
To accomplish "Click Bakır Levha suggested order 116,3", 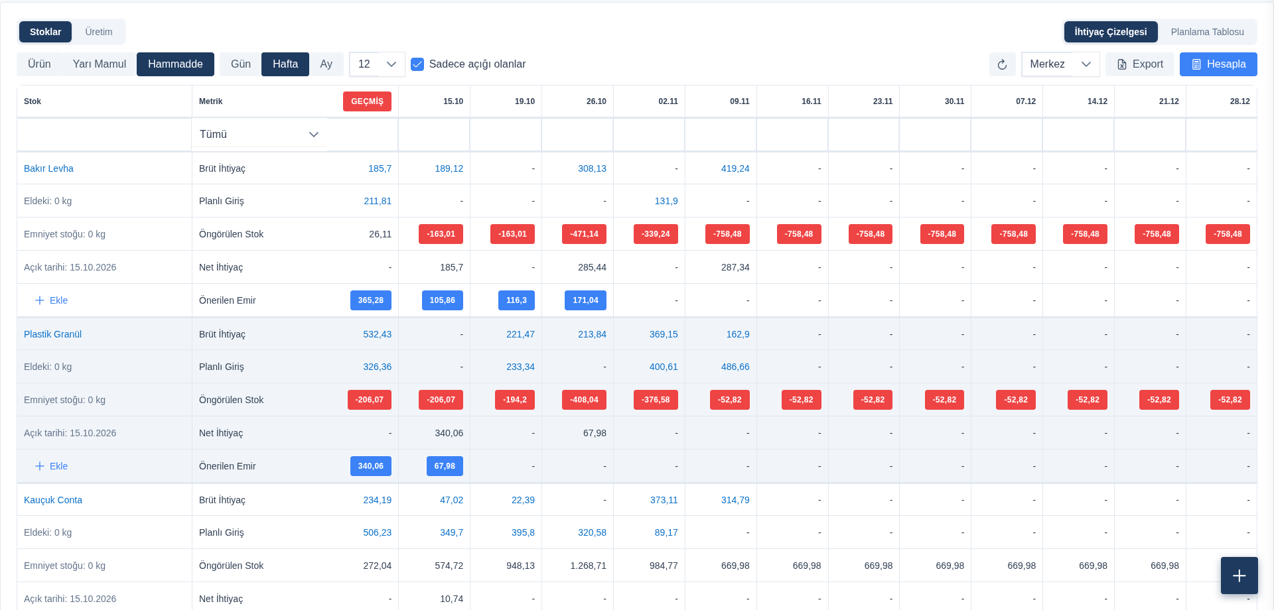I will click(516, 300).
